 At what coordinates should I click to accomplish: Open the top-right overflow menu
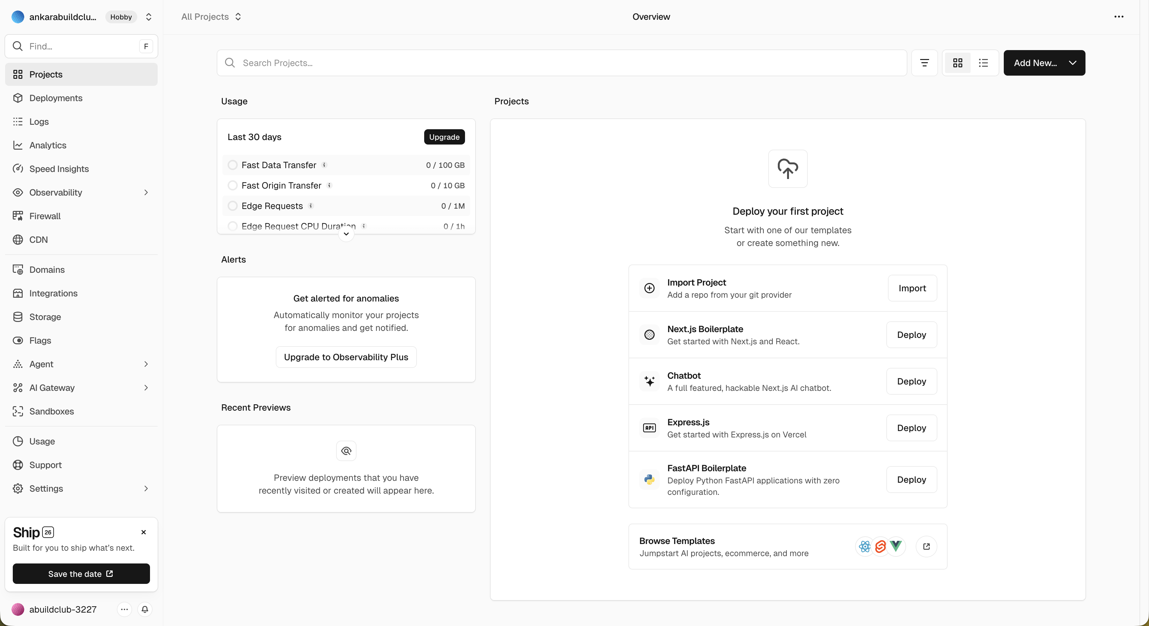(x=1119, y=17)
